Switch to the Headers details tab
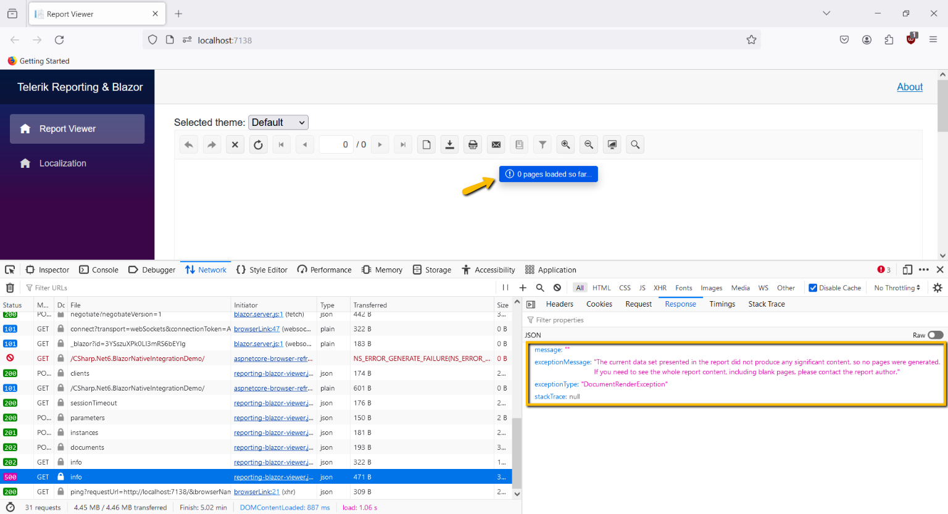 559,304
